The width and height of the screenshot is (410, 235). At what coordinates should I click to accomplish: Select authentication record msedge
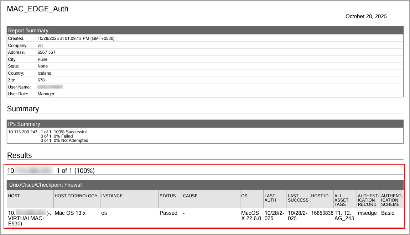(367, 213)
